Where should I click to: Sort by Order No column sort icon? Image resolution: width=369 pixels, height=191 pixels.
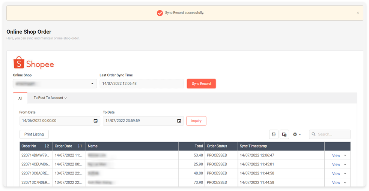tap(47, 146)
